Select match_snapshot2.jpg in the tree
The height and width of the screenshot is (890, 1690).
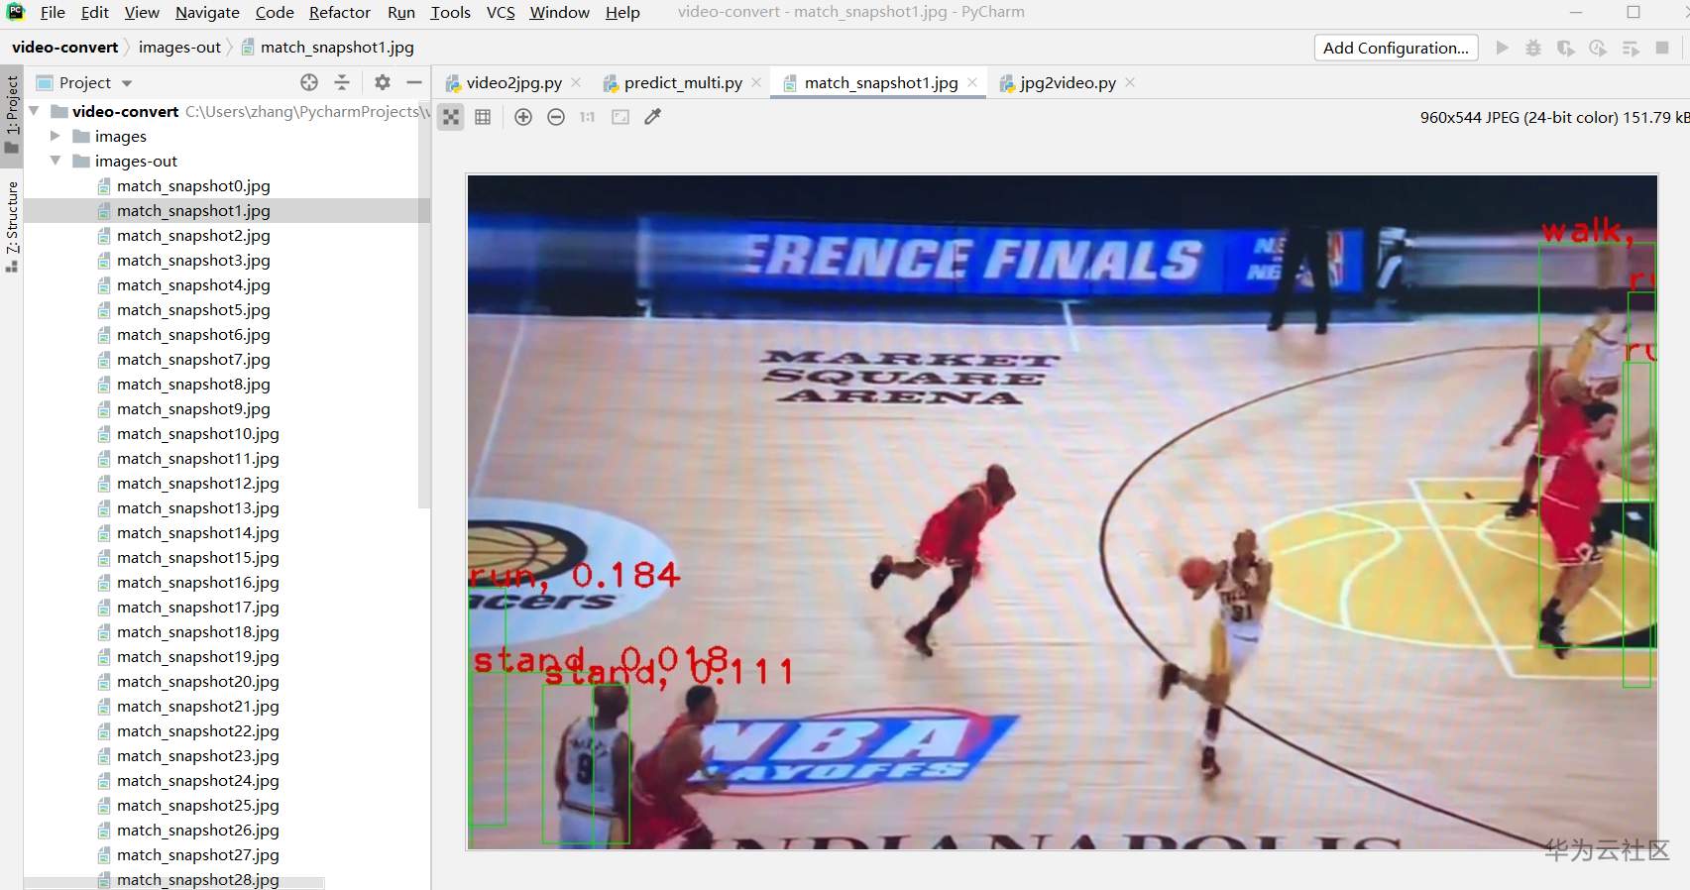pos(193,235)
